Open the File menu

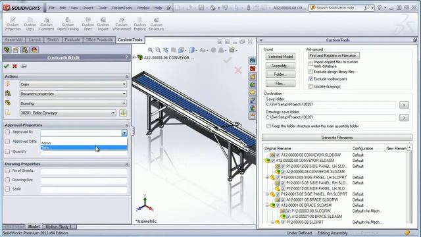[51, 8]
